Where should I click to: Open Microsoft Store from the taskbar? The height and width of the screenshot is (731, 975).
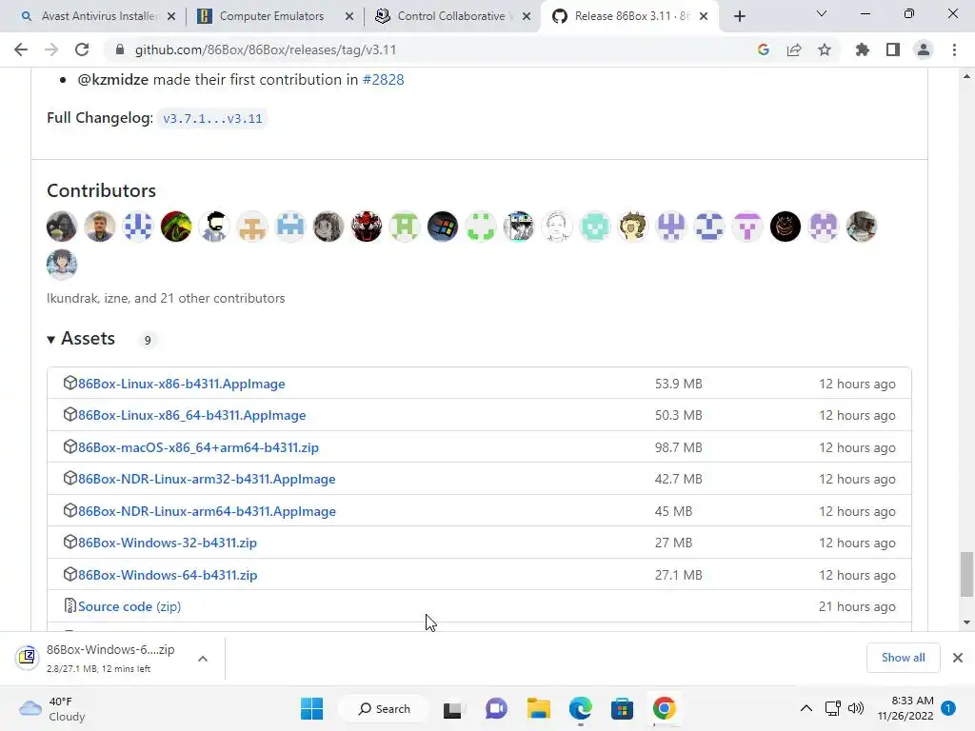pyautogui.click(x=622, y=708)
